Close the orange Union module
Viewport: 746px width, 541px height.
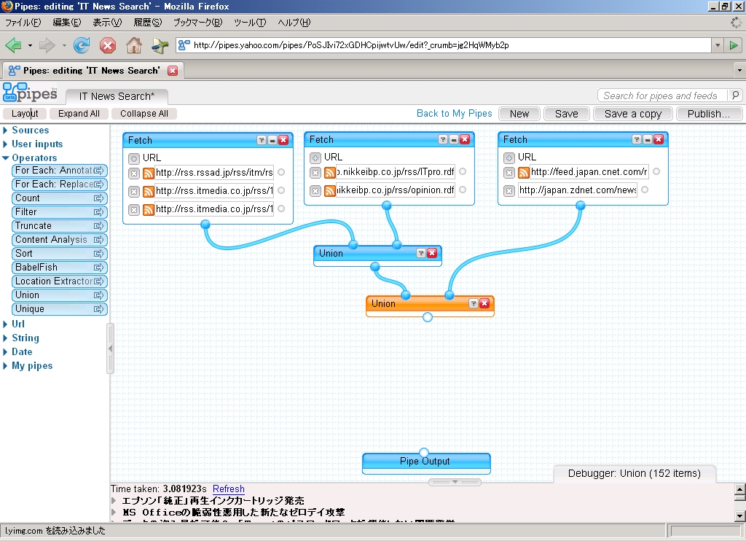pos(484,303)
